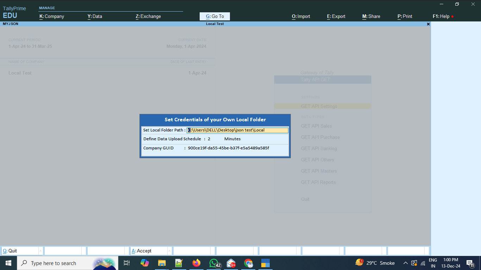Click the Windows taskbar search box
This screenshot has width=481, height=270.
(68, 263)
